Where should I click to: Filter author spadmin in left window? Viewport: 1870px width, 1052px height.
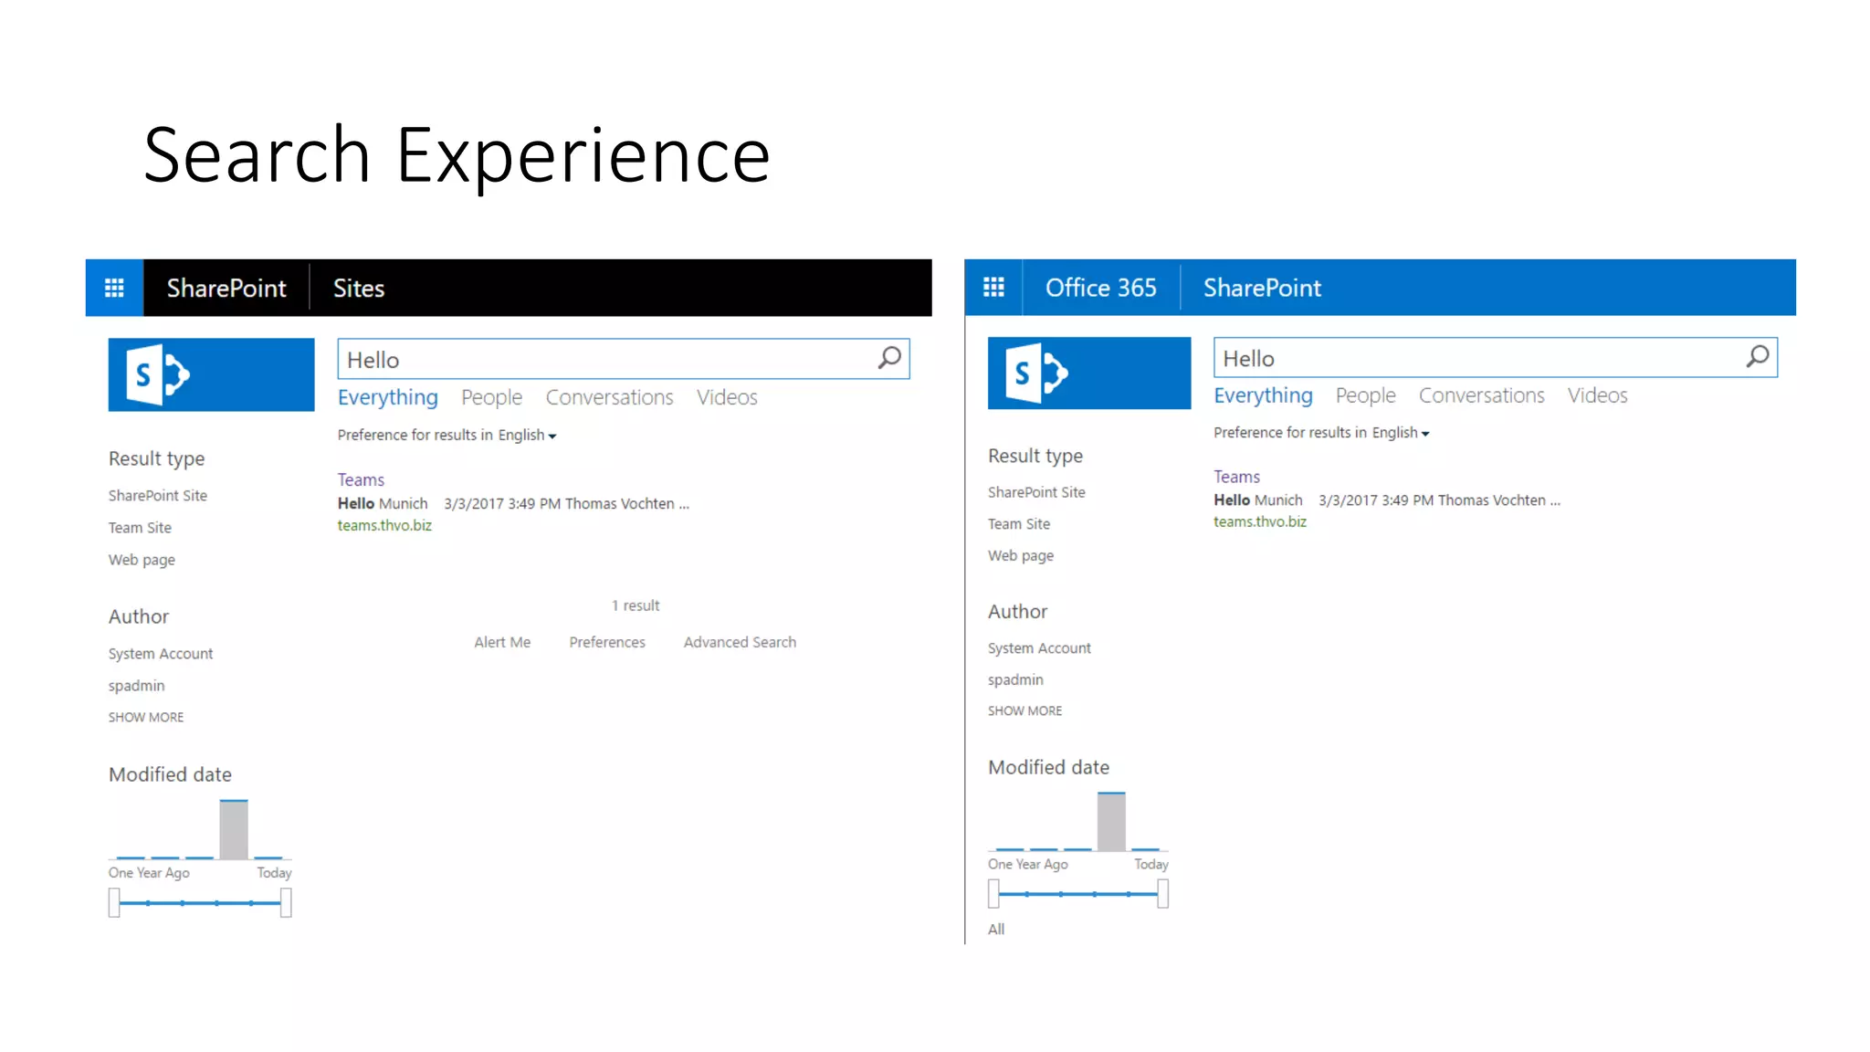[x=137, y=686]
